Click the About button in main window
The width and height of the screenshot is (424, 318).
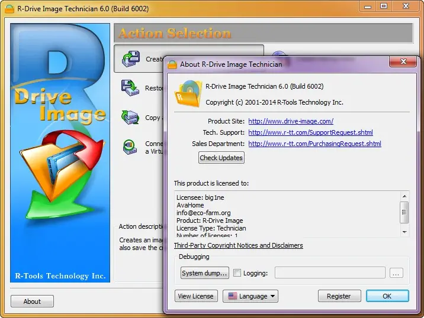pos(32,301)
